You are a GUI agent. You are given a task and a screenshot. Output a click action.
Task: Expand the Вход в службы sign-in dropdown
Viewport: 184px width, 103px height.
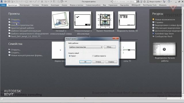162,1
